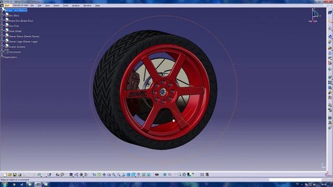Click the Assembly Design workbench icon top right
The width and height of the screenshot is (333, 187).
pyautogui.click(x=330, y=12)
